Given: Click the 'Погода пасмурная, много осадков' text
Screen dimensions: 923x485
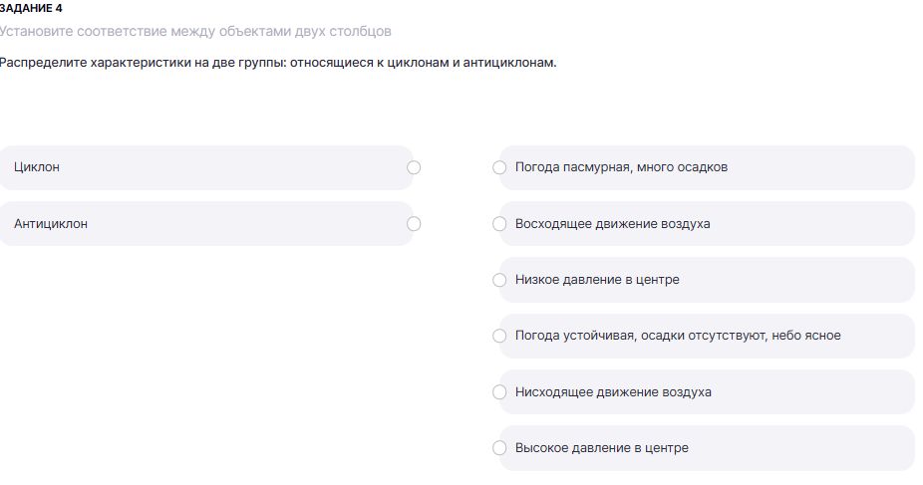Looking at the screenshot, I should 621,167.
